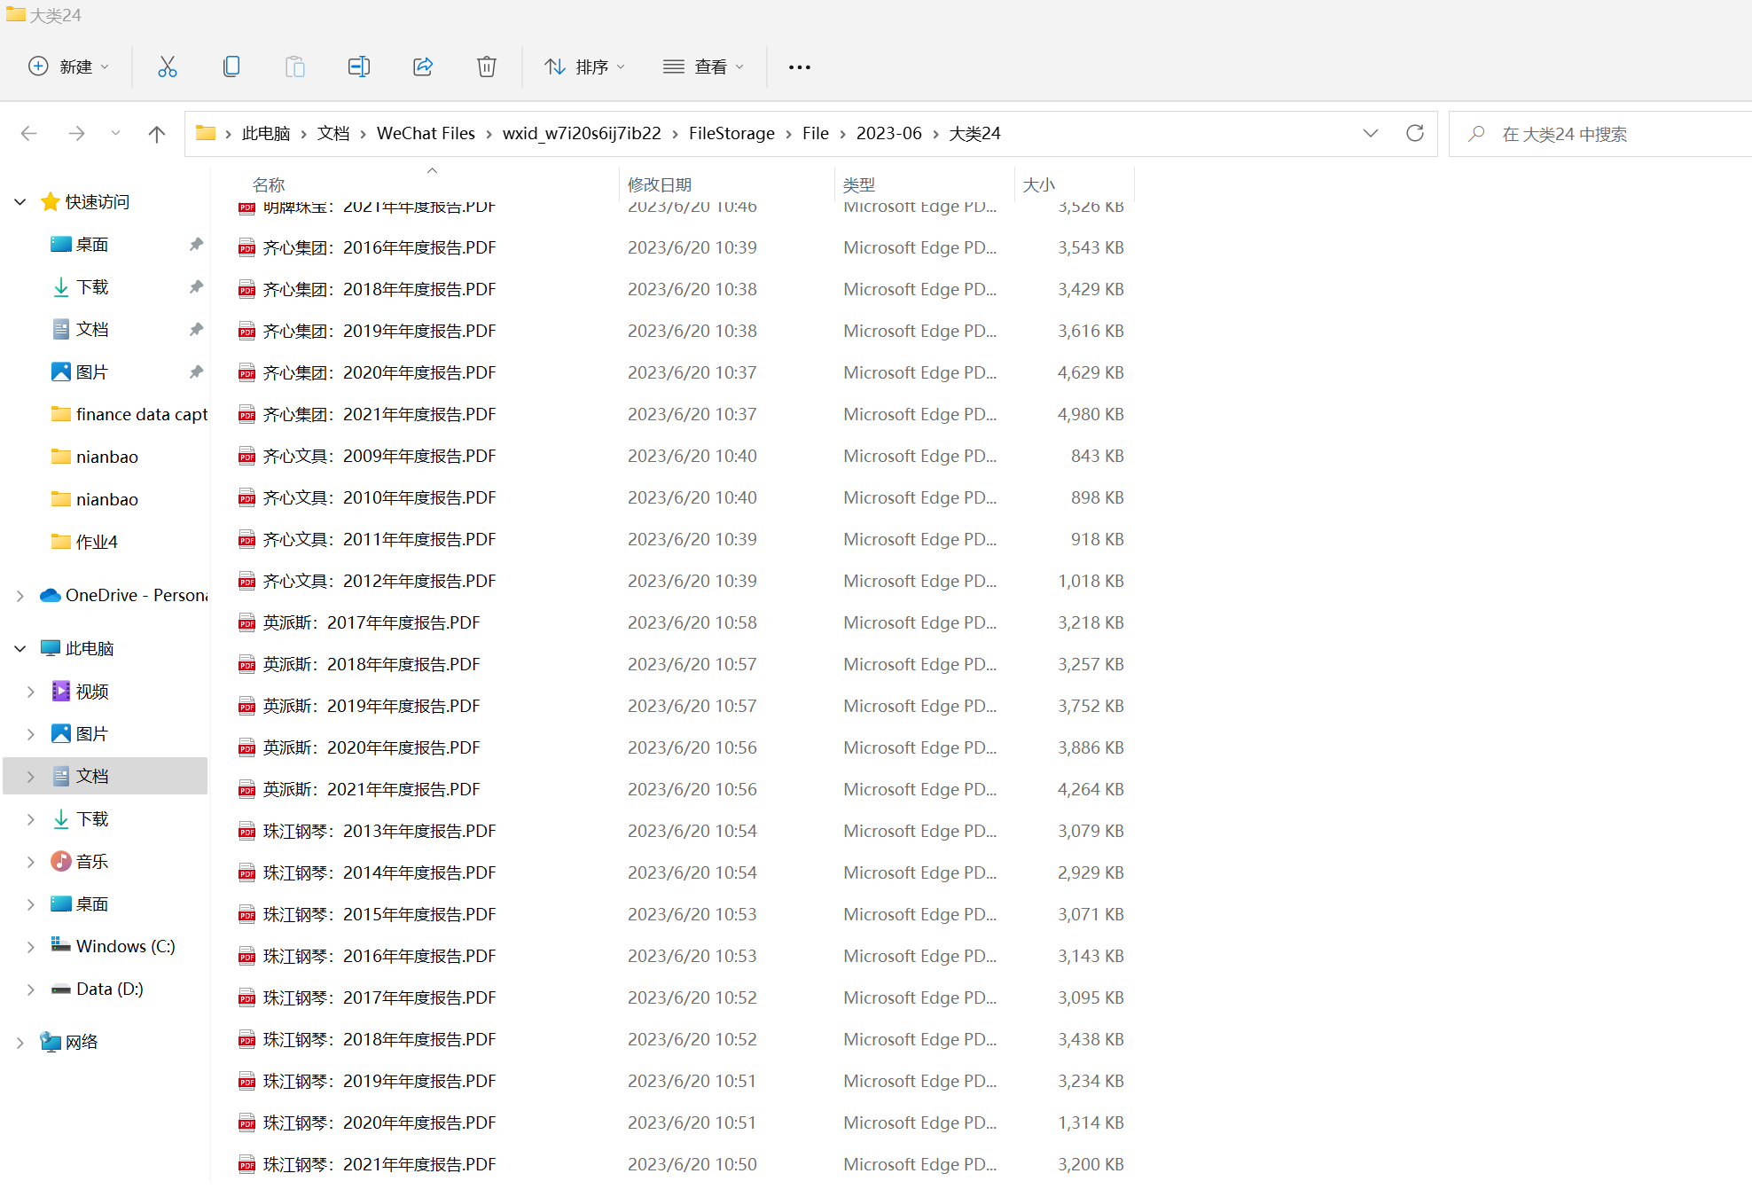This screenshot has height=1189, width=1752.
Task: Expand the OneDrive - Personal node
Action: coord(20,596)
